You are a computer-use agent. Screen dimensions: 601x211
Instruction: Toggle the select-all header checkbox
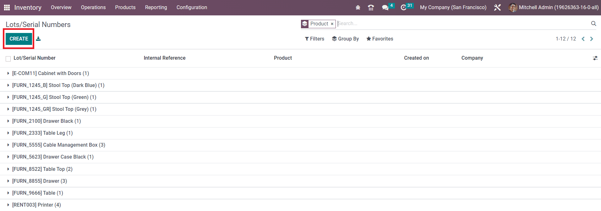pyautogui.click(x=8, y=58)
